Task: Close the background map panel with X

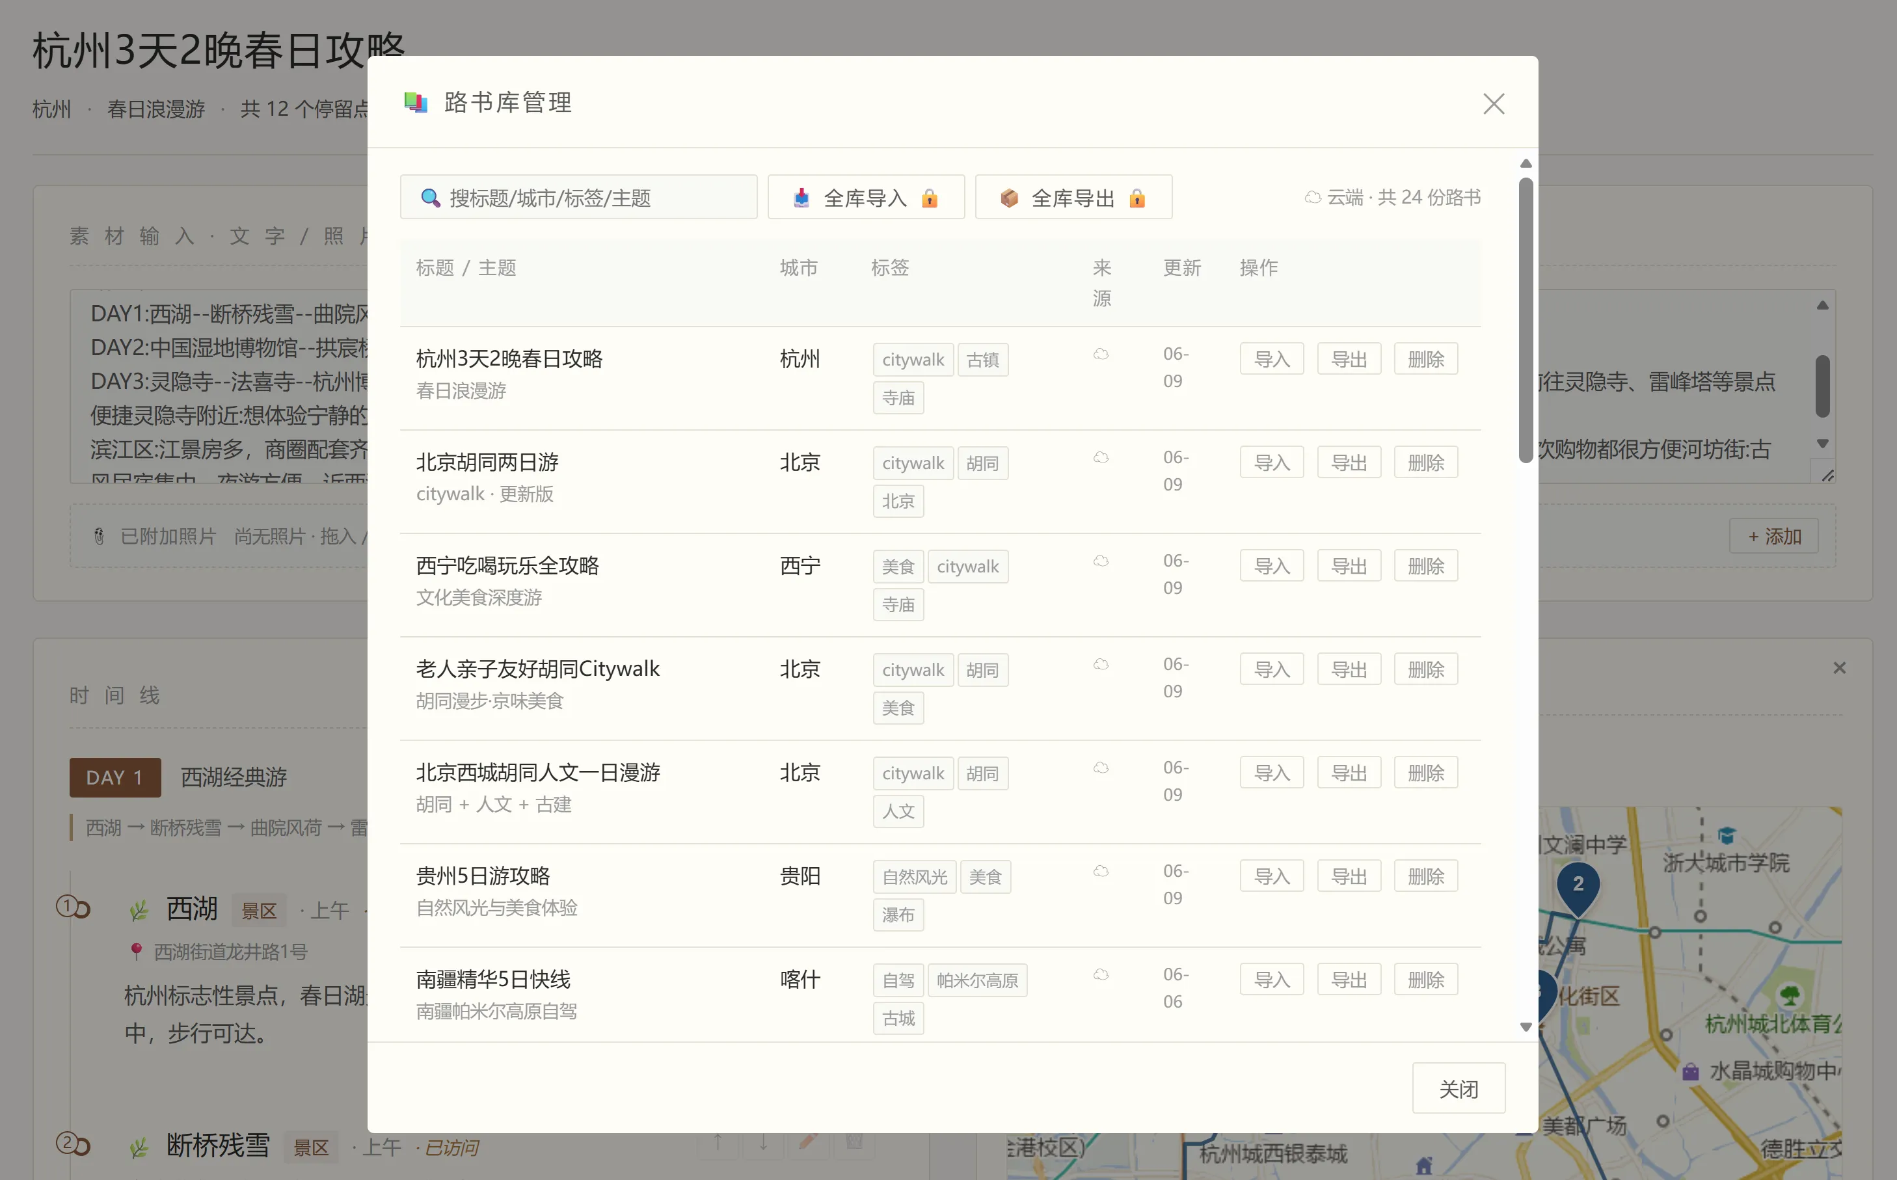Action: coord(1839,667)
